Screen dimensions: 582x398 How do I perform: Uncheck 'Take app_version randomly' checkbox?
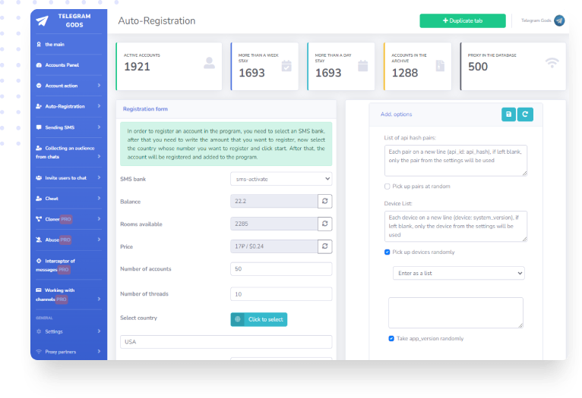(391, 338)
